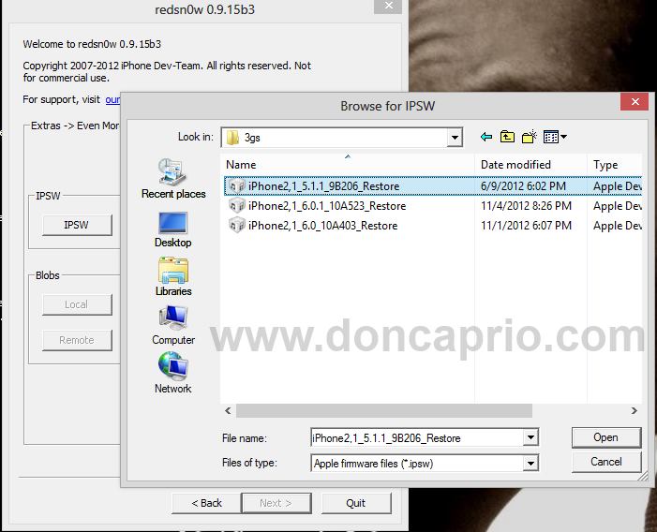Click icon of iPhone2,1_5.1.1_9B206_Restore file
Image resolution: width=657 pixels, height=532 pixels.
(x=237, y=185)
